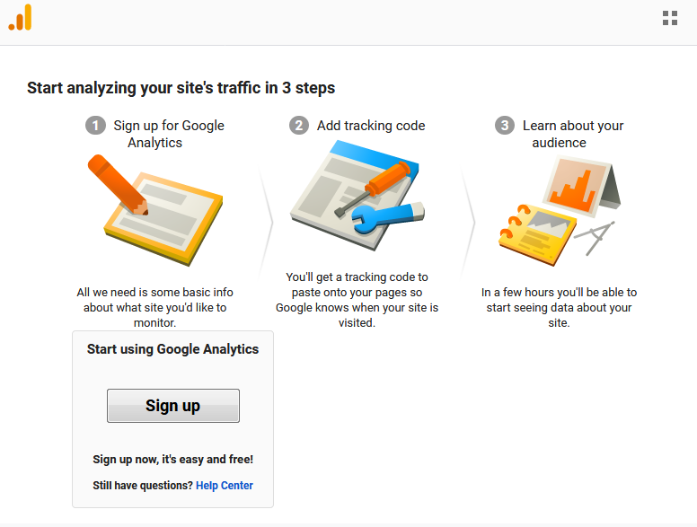Open the Google apps grid icon

(x=670, y=18)
